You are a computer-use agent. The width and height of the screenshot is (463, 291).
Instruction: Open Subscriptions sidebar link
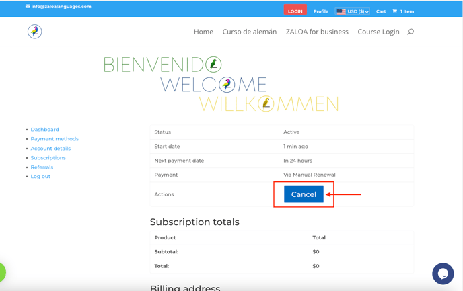[48, 158]
